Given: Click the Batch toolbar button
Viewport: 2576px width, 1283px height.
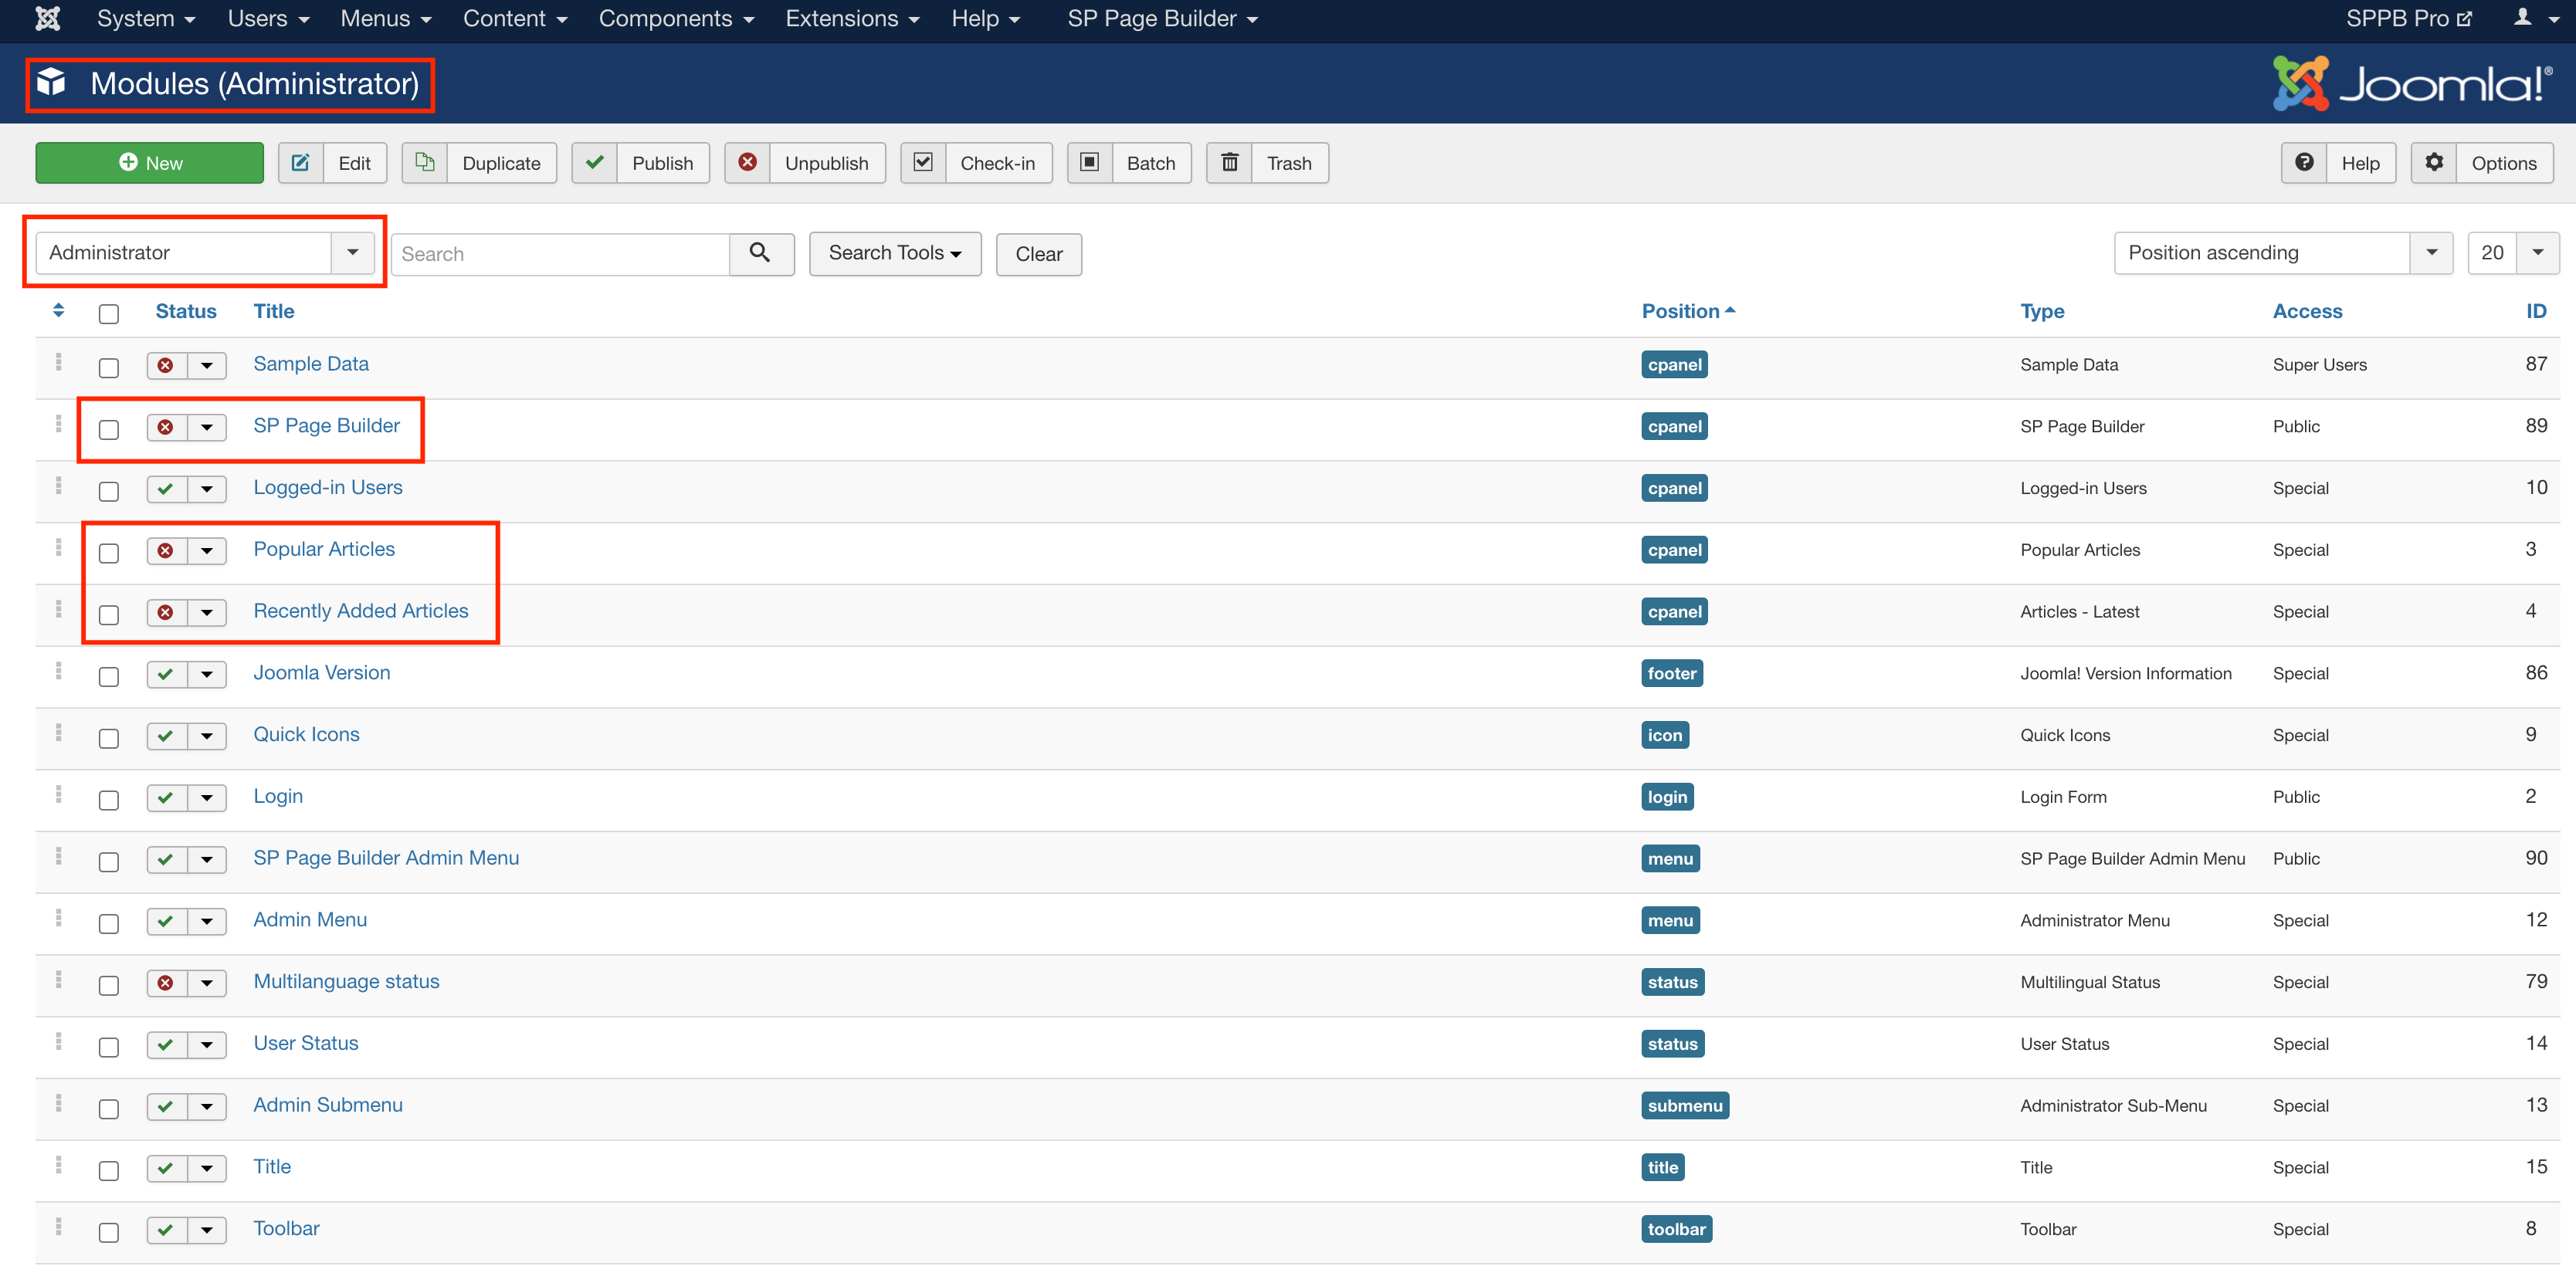Looking at the screenshot, I should [1129, 163].
